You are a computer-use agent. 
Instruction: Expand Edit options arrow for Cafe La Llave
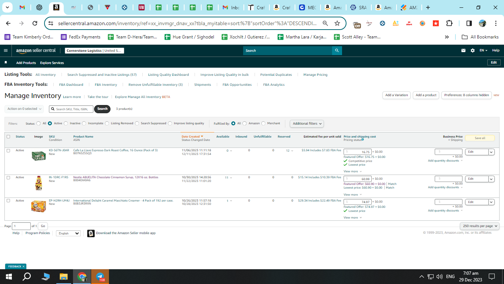pos(491,152)
